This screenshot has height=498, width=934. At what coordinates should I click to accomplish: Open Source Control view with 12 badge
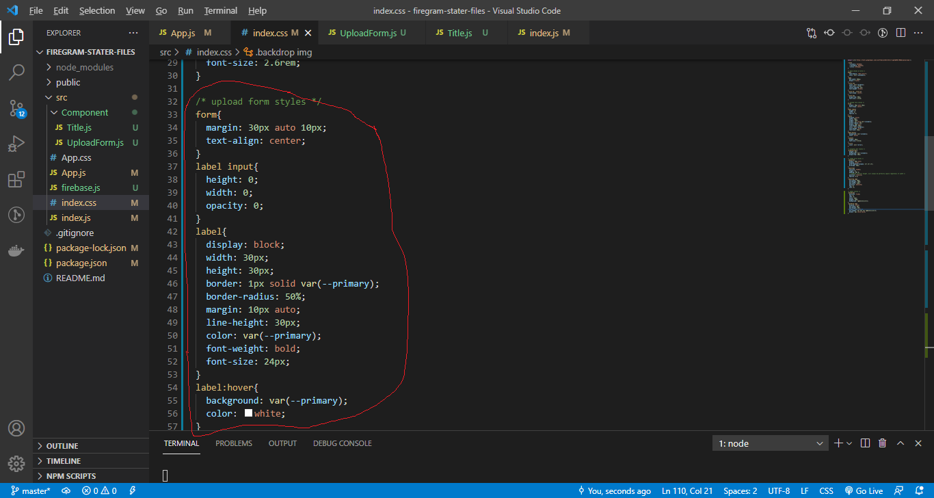point(16,108)
